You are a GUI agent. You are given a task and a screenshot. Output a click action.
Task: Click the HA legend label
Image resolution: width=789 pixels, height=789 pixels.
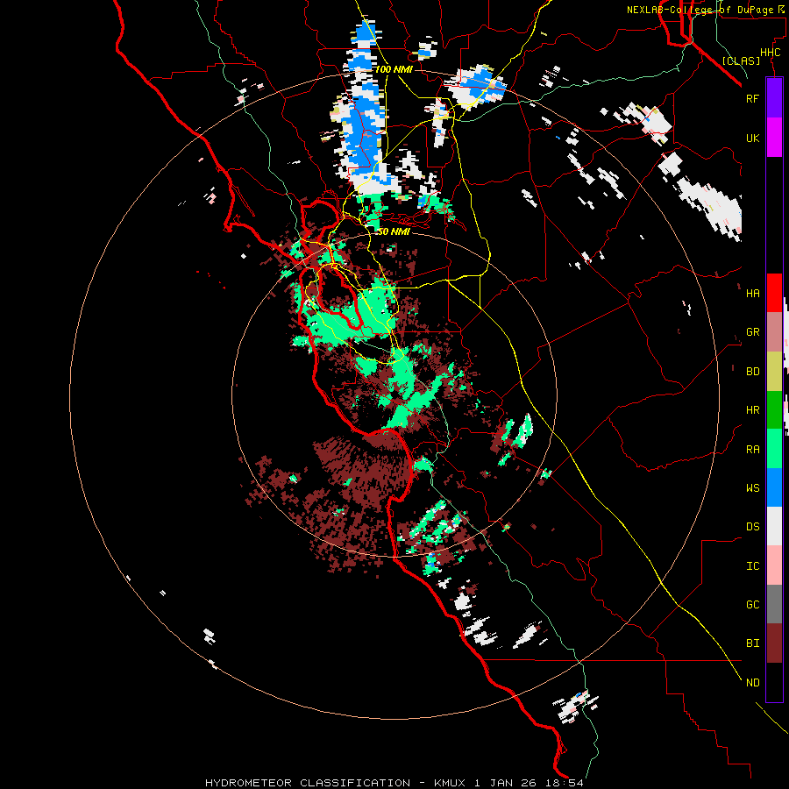(752, 294)
